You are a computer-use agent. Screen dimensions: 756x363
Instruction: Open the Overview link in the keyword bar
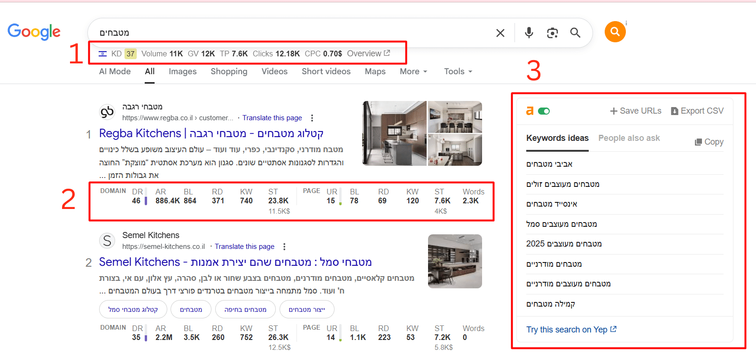click(x=368, y=54)
